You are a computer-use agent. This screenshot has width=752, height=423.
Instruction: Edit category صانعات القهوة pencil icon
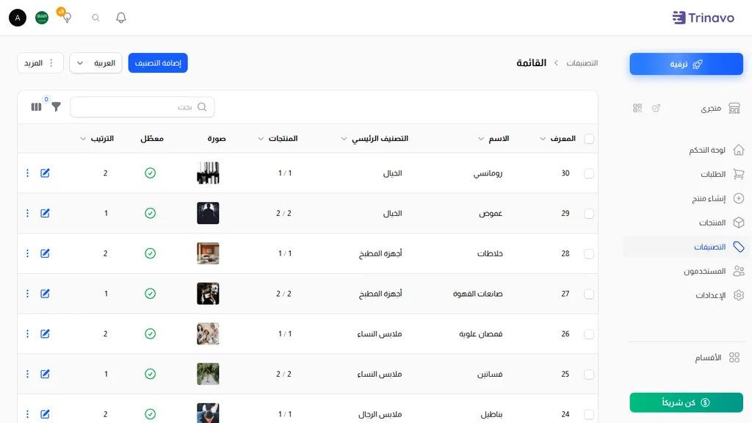[45, 294]
